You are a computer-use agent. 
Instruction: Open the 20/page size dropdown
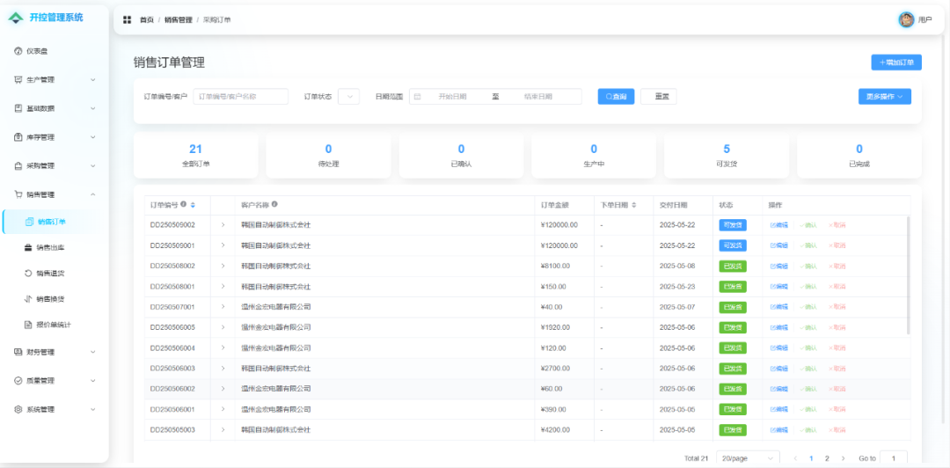(748, 458)
